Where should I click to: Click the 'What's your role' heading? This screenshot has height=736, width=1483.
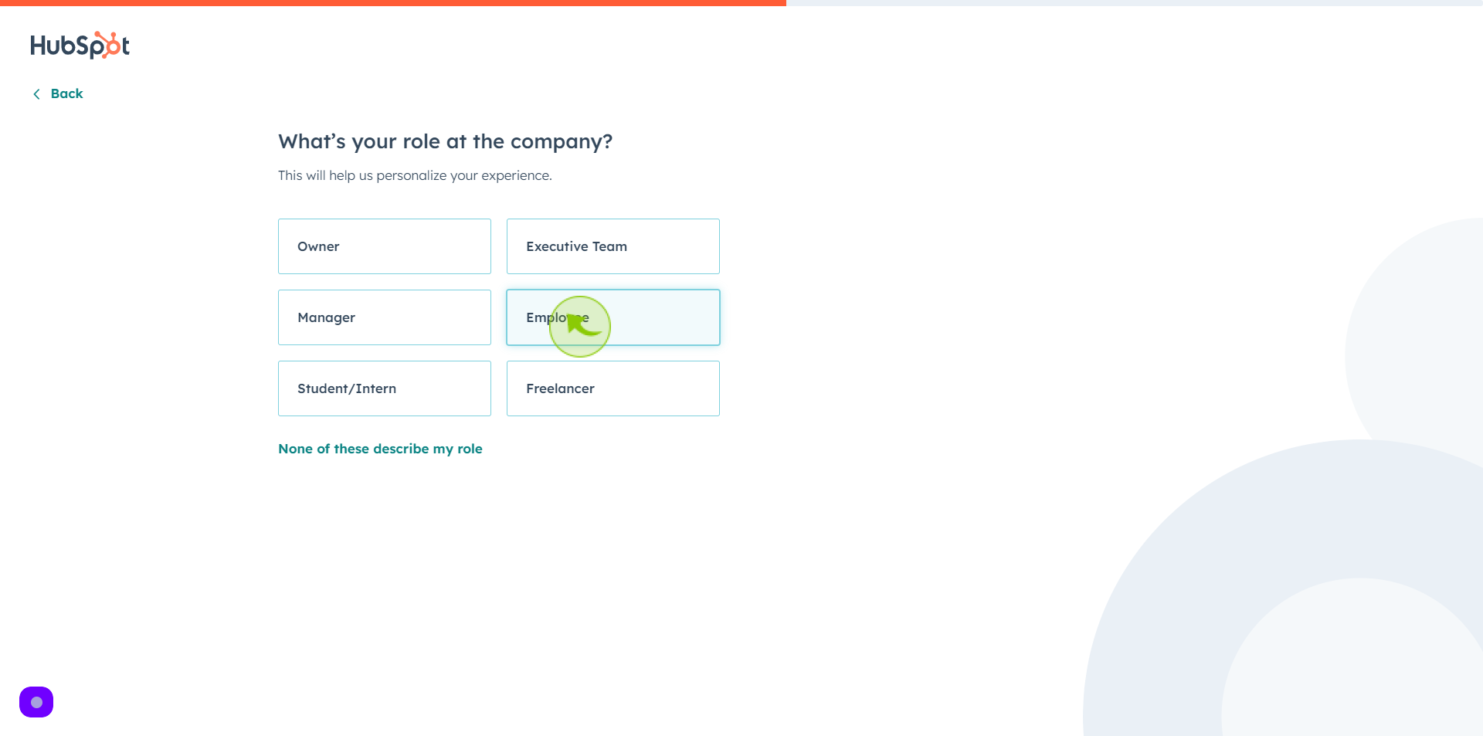pyautogui.click(x=446, y=141)
